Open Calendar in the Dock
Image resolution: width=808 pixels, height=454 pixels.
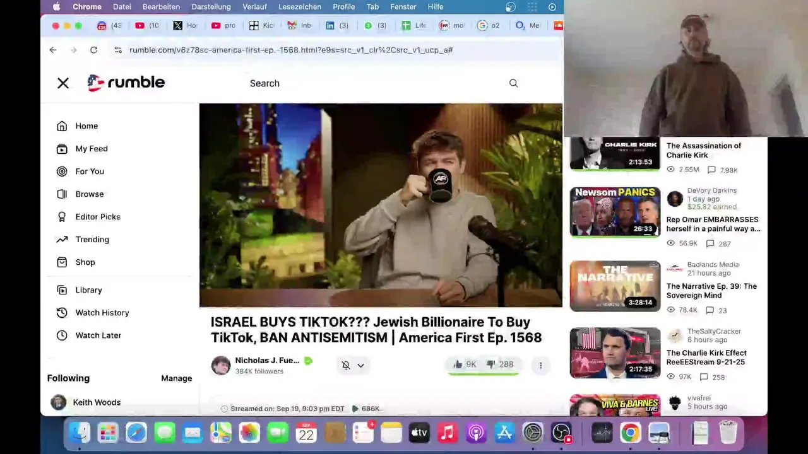(x=306, y=433)
